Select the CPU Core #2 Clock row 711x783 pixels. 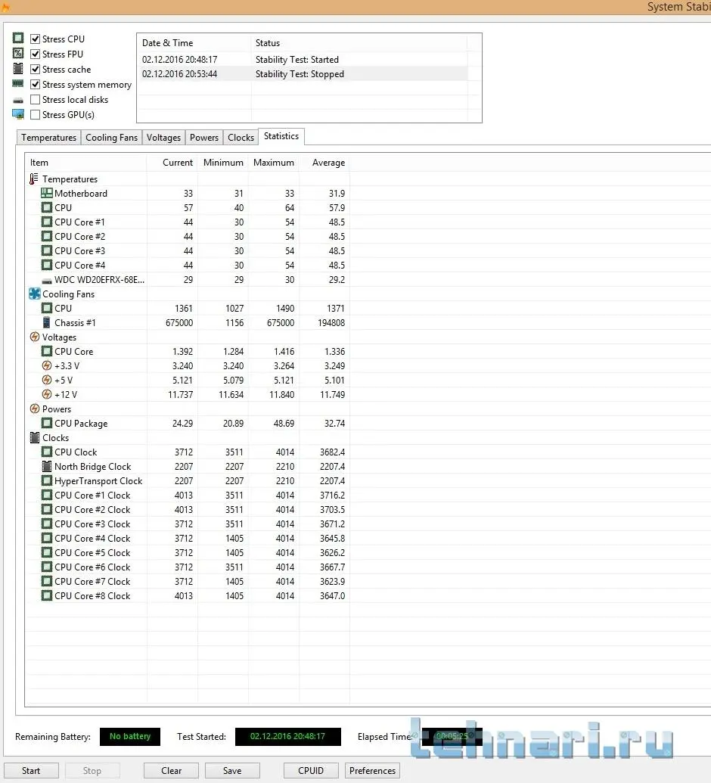pos(188,509)
